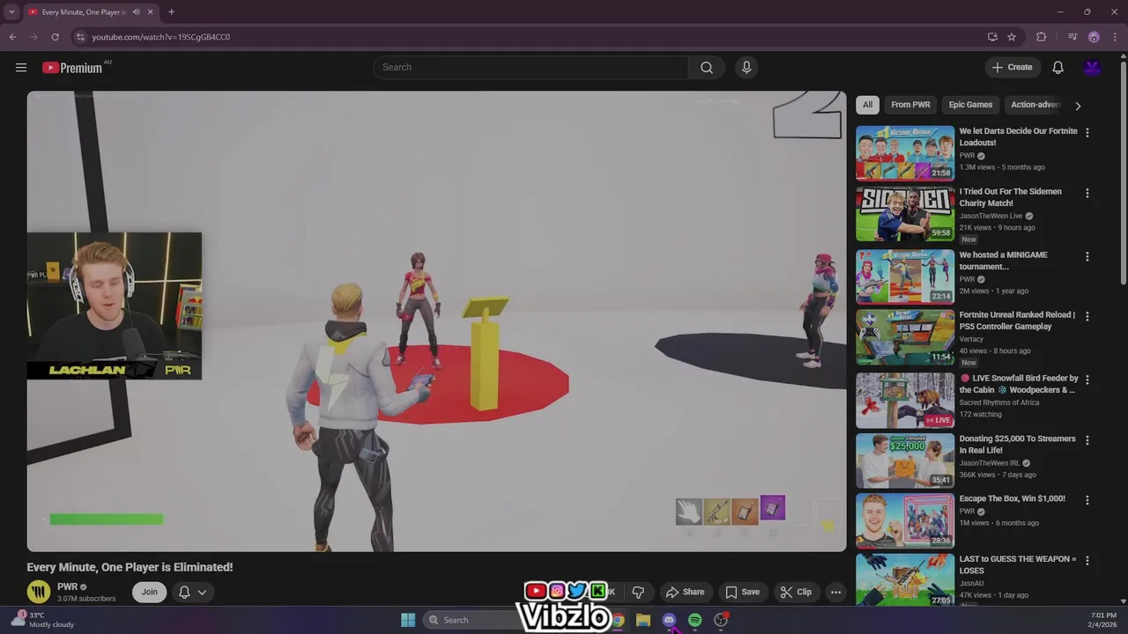The width and height of the screenshot is (1128, 634).
Task: Open options for 'We hosted a MINIGAME tournament' video
Action: (x=1087, y=256)
